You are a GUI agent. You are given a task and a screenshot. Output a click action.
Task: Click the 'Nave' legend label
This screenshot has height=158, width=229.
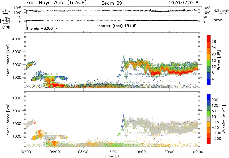tap(218, 20)
